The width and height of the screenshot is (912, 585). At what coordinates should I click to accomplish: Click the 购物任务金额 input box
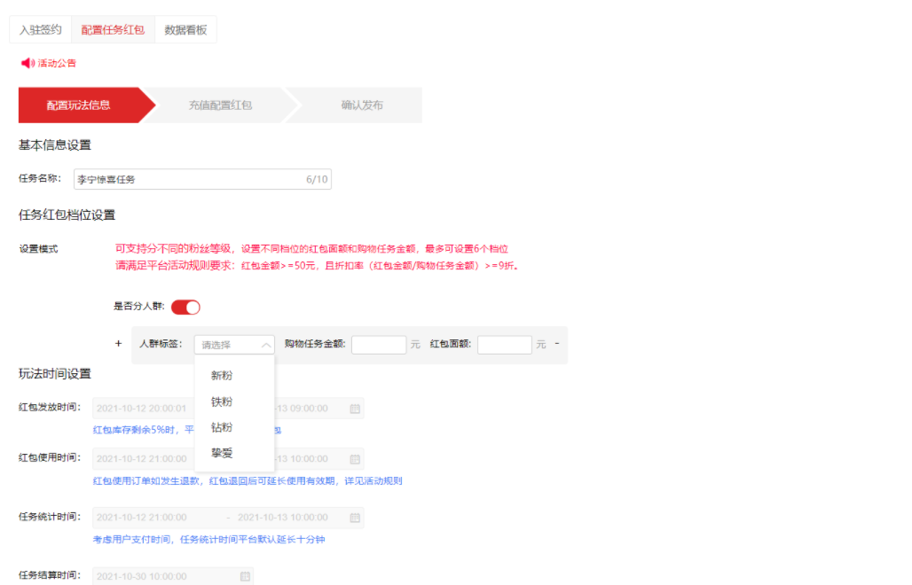pyautogui.click(x=378, y=344)
